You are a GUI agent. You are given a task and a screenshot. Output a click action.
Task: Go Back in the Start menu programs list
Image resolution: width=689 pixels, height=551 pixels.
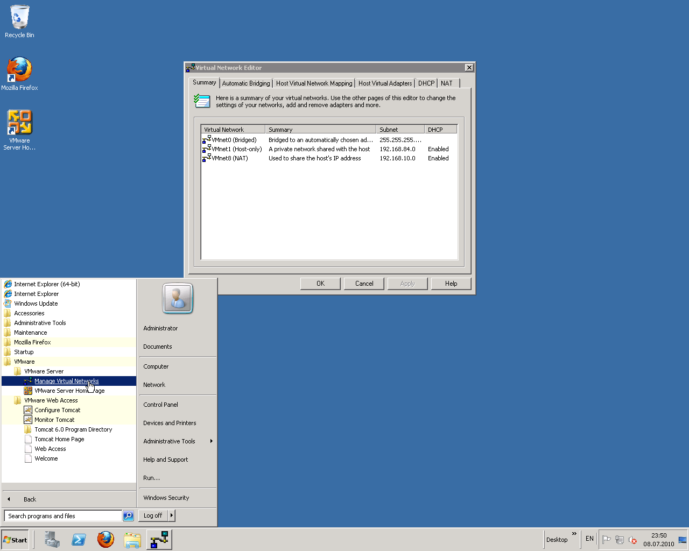coord(69,499)
